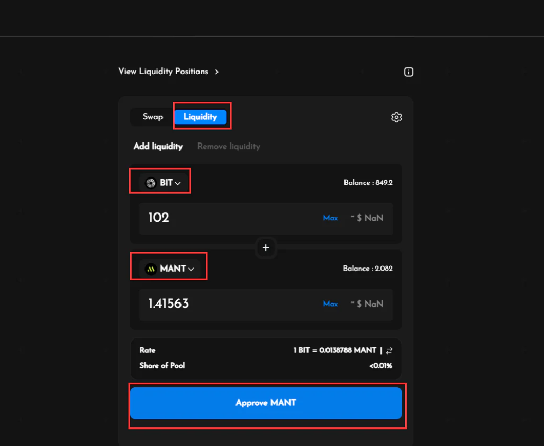544x446 pixels.
Task: Click the Approve MANT button
Action: (266, 403)
